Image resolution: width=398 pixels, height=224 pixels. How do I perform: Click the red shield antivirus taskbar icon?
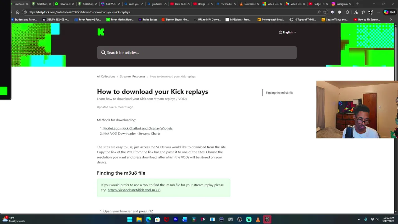click(166, 219)
